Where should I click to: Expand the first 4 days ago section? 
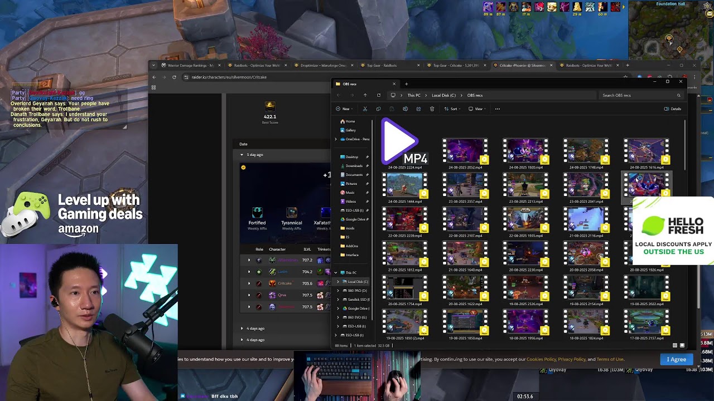click(x=242, y=329)
